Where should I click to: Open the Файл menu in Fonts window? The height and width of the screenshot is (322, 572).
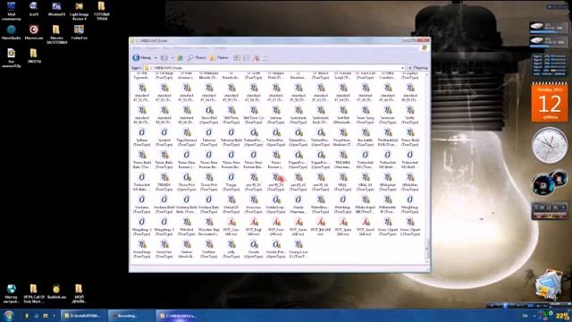tap(137, 48)
